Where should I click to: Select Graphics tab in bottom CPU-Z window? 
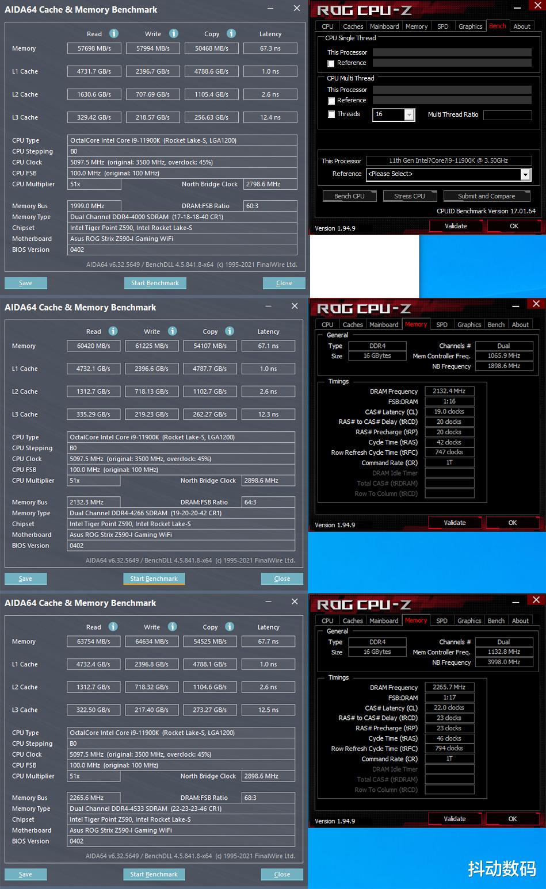point(469,621)
